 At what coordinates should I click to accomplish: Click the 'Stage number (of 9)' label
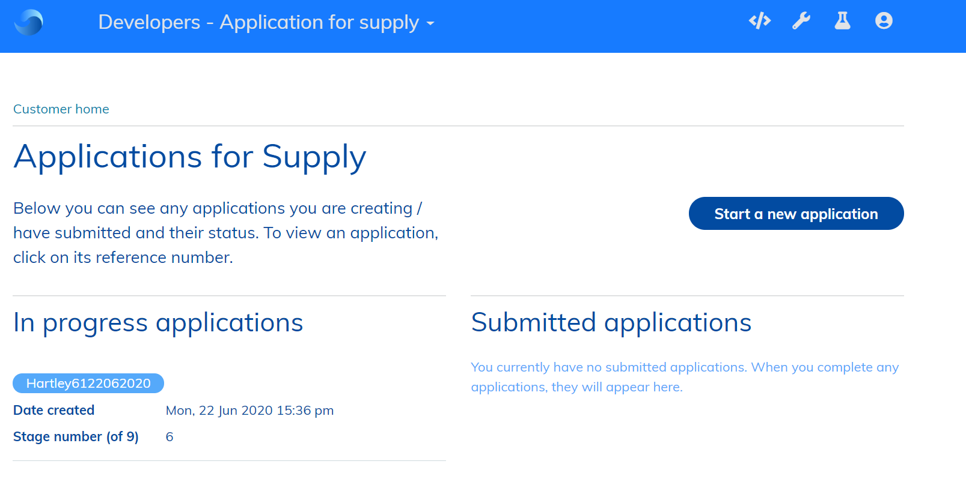[x=76, y=437]
